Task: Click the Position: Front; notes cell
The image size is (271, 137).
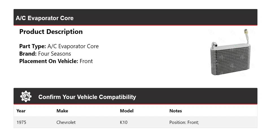Action: pos(184,122)
